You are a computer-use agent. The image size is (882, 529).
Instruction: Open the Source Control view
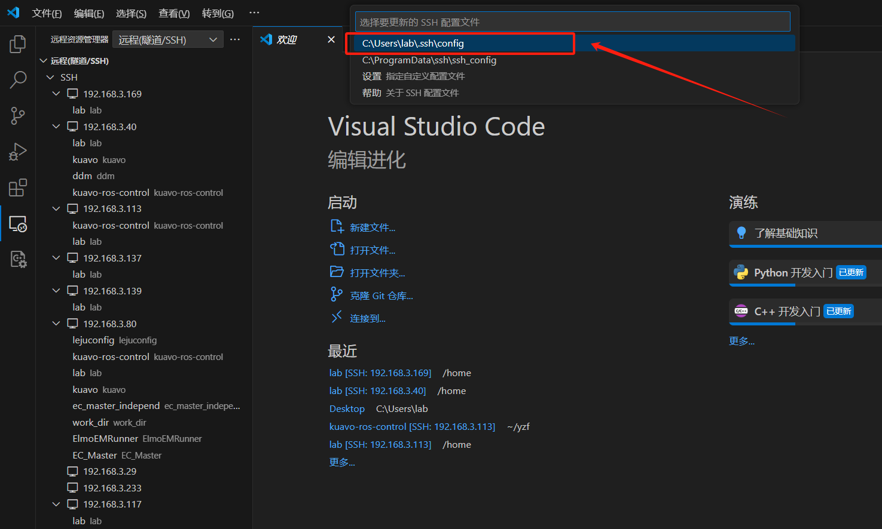click(17, 115)
